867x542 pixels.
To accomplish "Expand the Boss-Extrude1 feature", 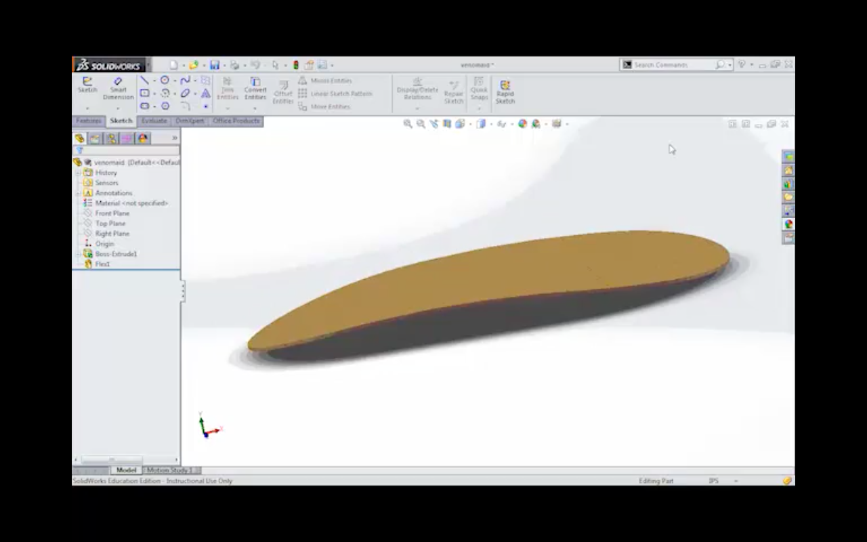I will pos(79,254).
